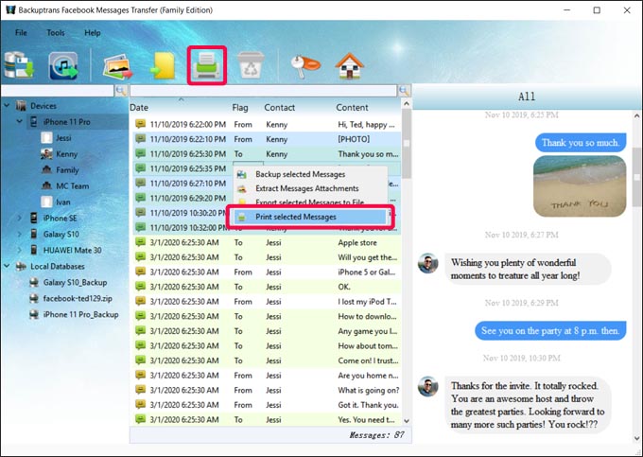This screenshot has width=643, height=457.
Task: Open the 'THANK YOU' beach photo thumbnail
Action: tap(580, 185)
